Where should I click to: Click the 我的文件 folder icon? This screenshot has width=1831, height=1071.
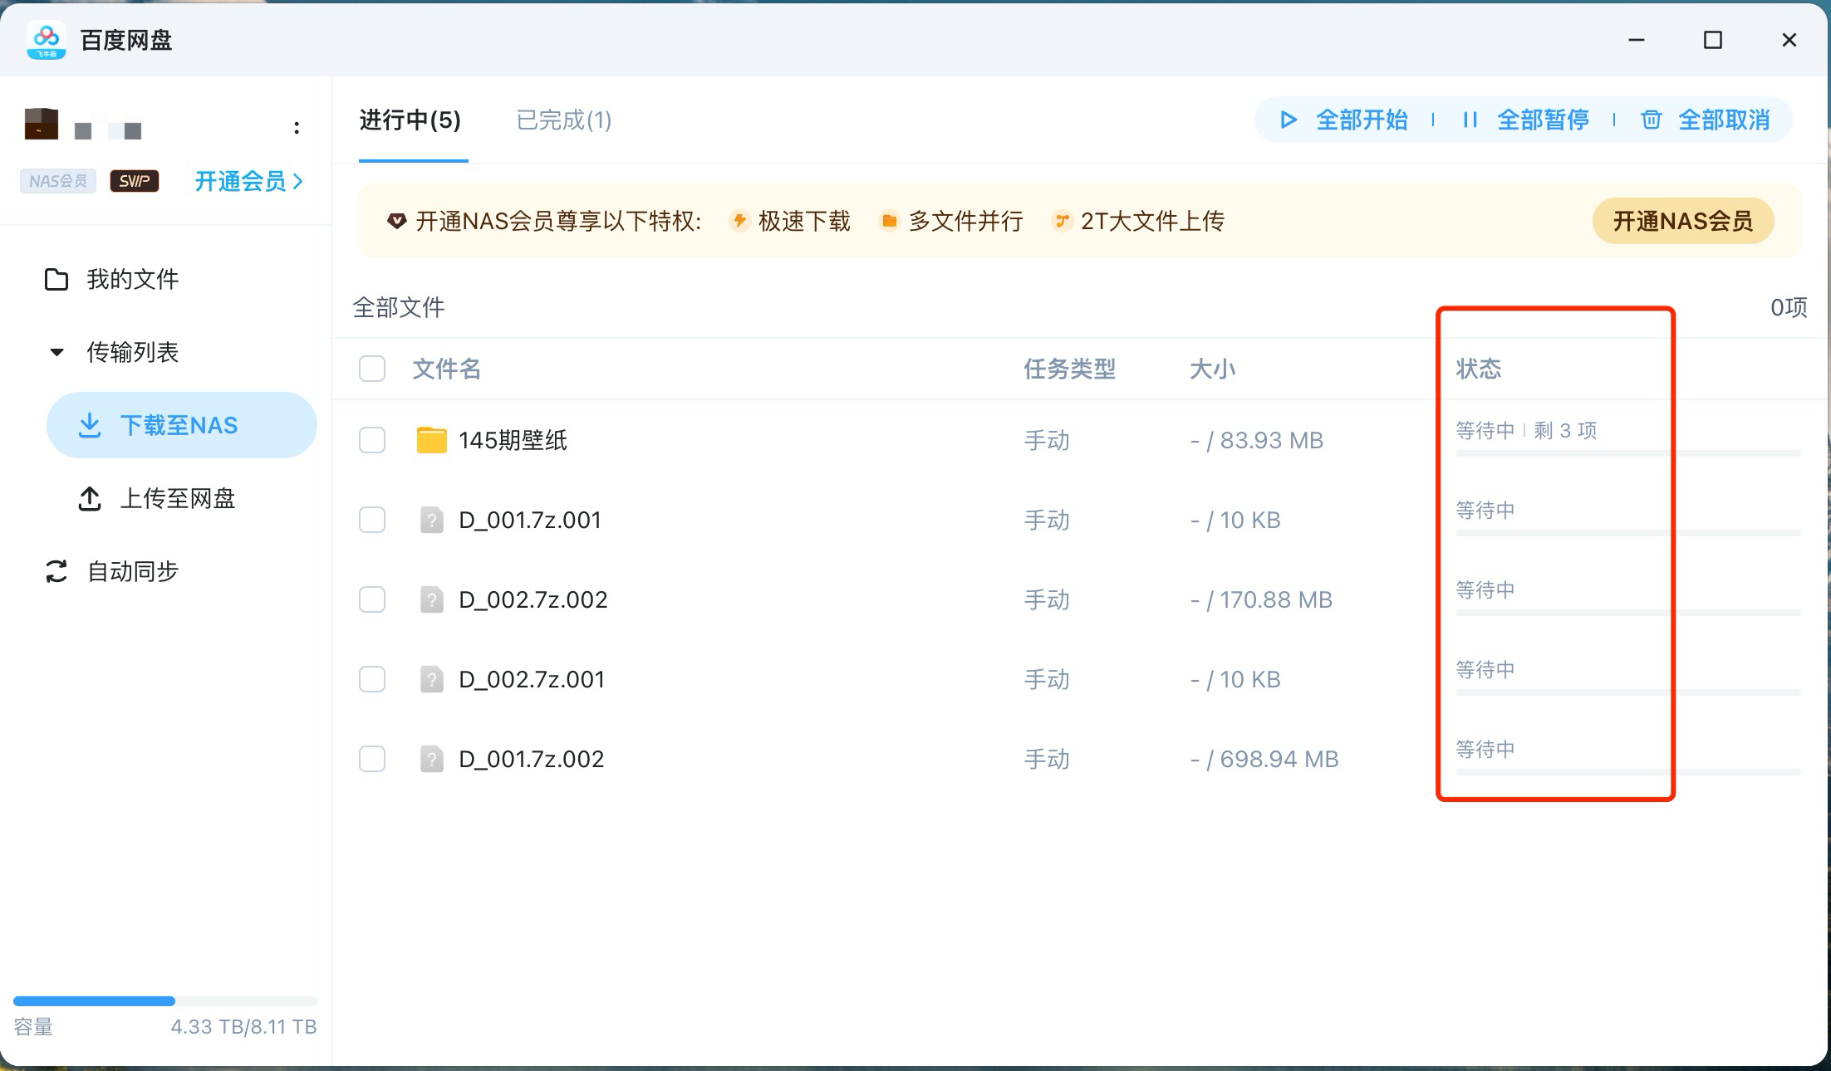(x=56, y=279)
